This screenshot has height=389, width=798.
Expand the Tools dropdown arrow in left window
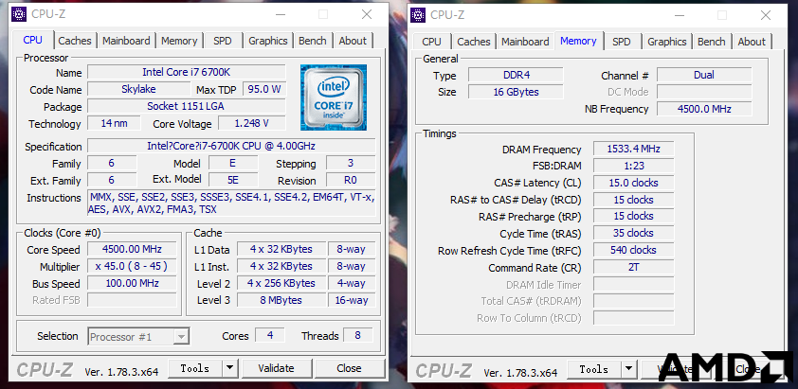coord(230,368)
